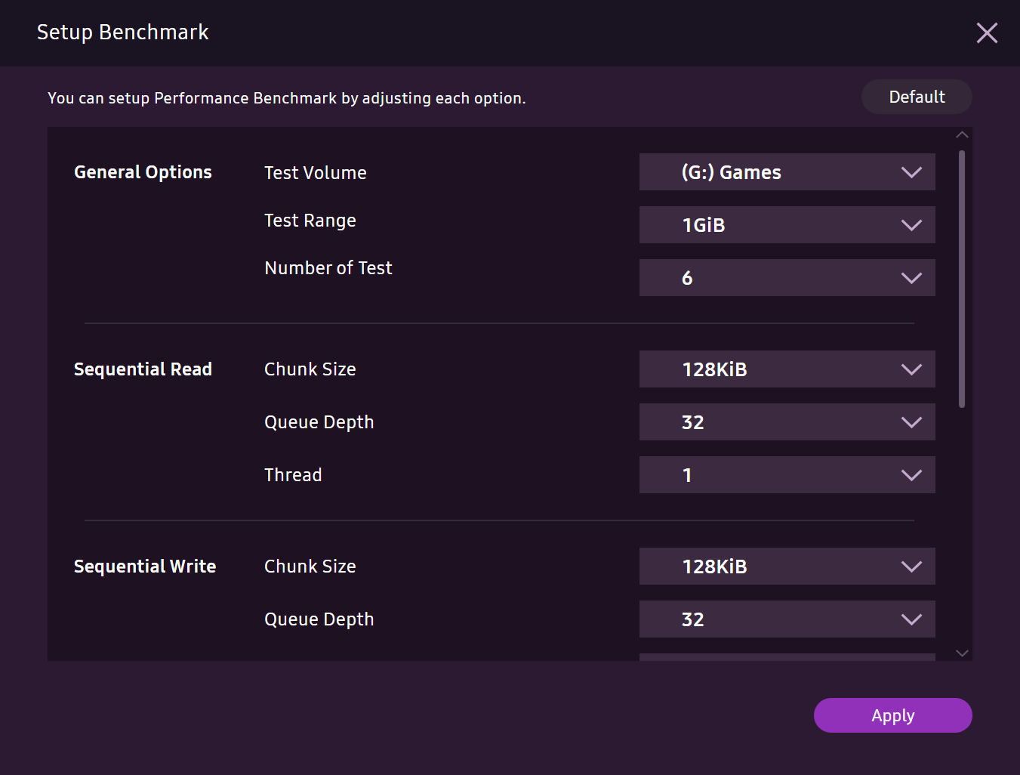The height and width of the screenshot is (775, 1020).
Task: Open Sequential Write Queue Depth dropdown
Action: 787,619
